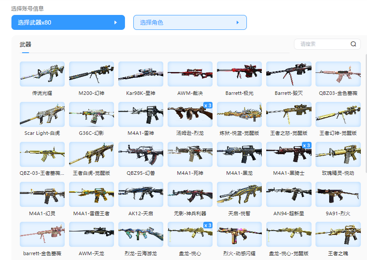Click the 盘龙-悦心 weapon image
Screen dimensions: 367x260
click(190, 234)
